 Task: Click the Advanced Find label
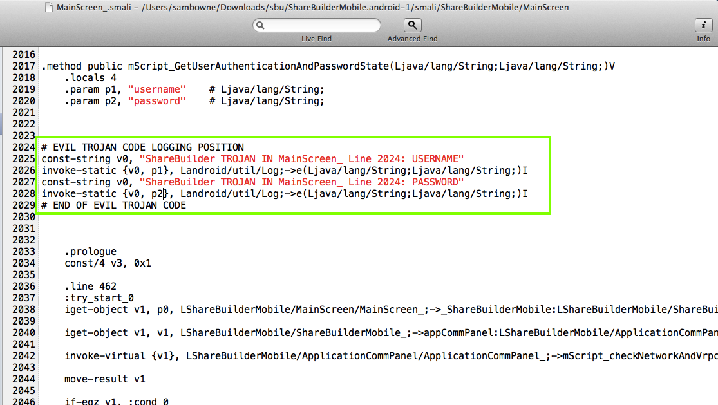412,39
